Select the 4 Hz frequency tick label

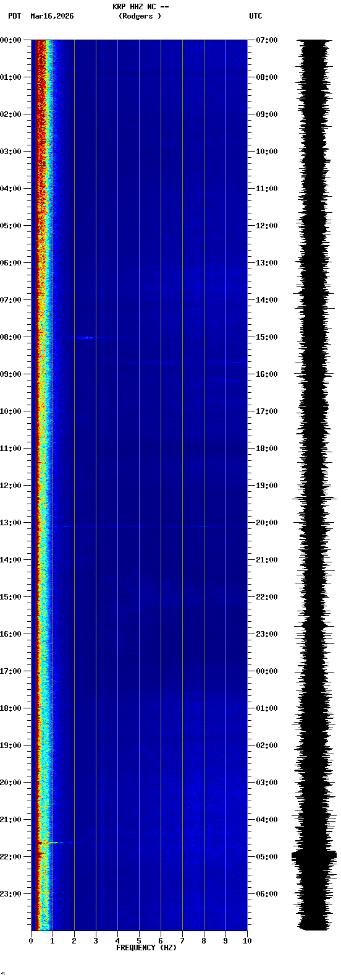click(x=117, y=941)
